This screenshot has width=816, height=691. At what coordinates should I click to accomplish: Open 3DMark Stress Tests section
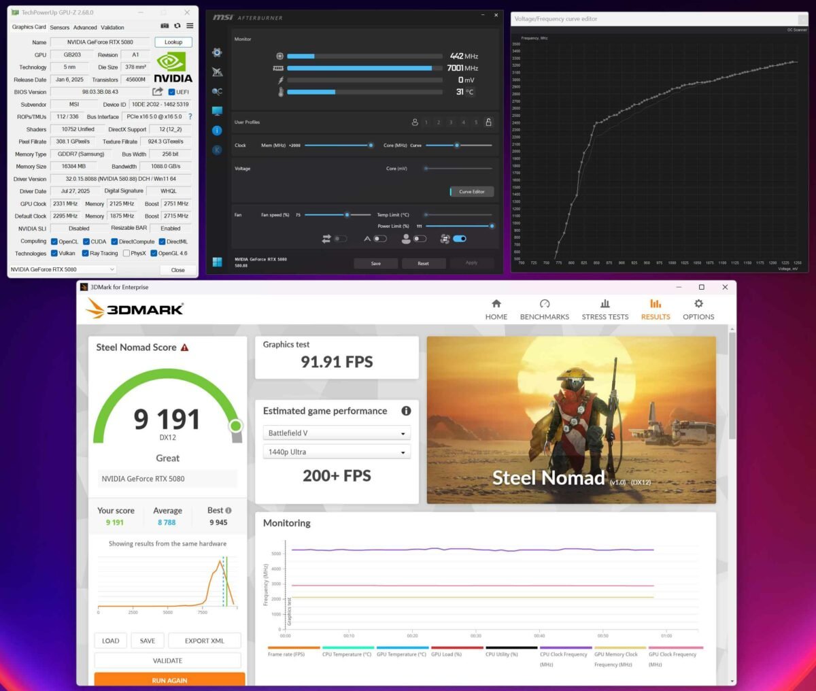click(605, 310)
